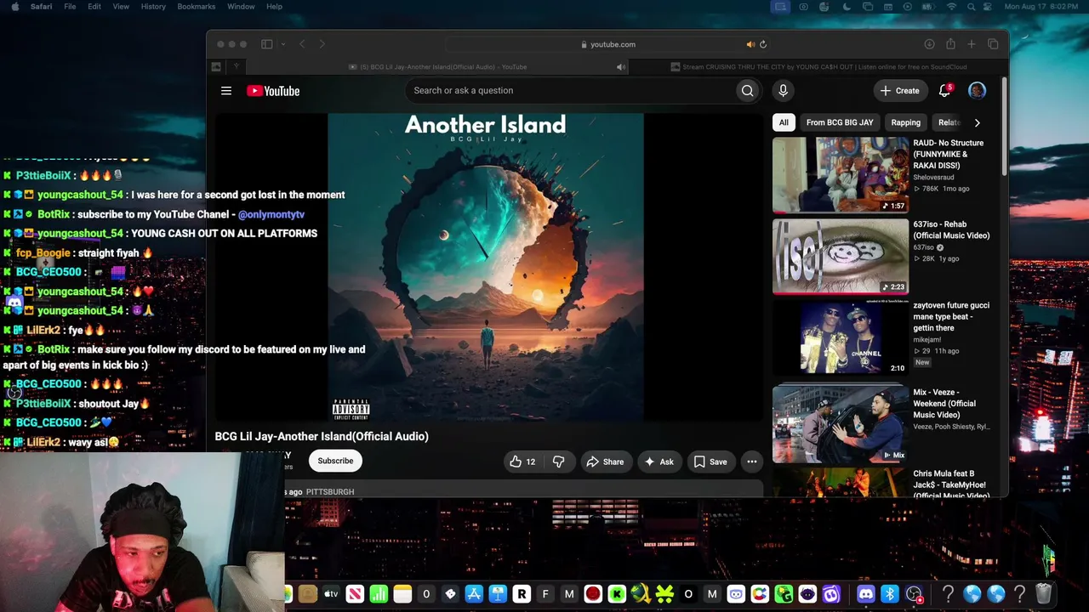Filter by From BCG BIG JAY
Image resolution: width=1089 pixels, height=612 pixels.
pyautogui.click(x=840, y=122)
